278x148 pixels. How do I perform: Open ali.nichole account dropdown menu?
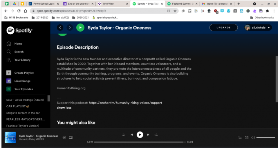(258, 28)
